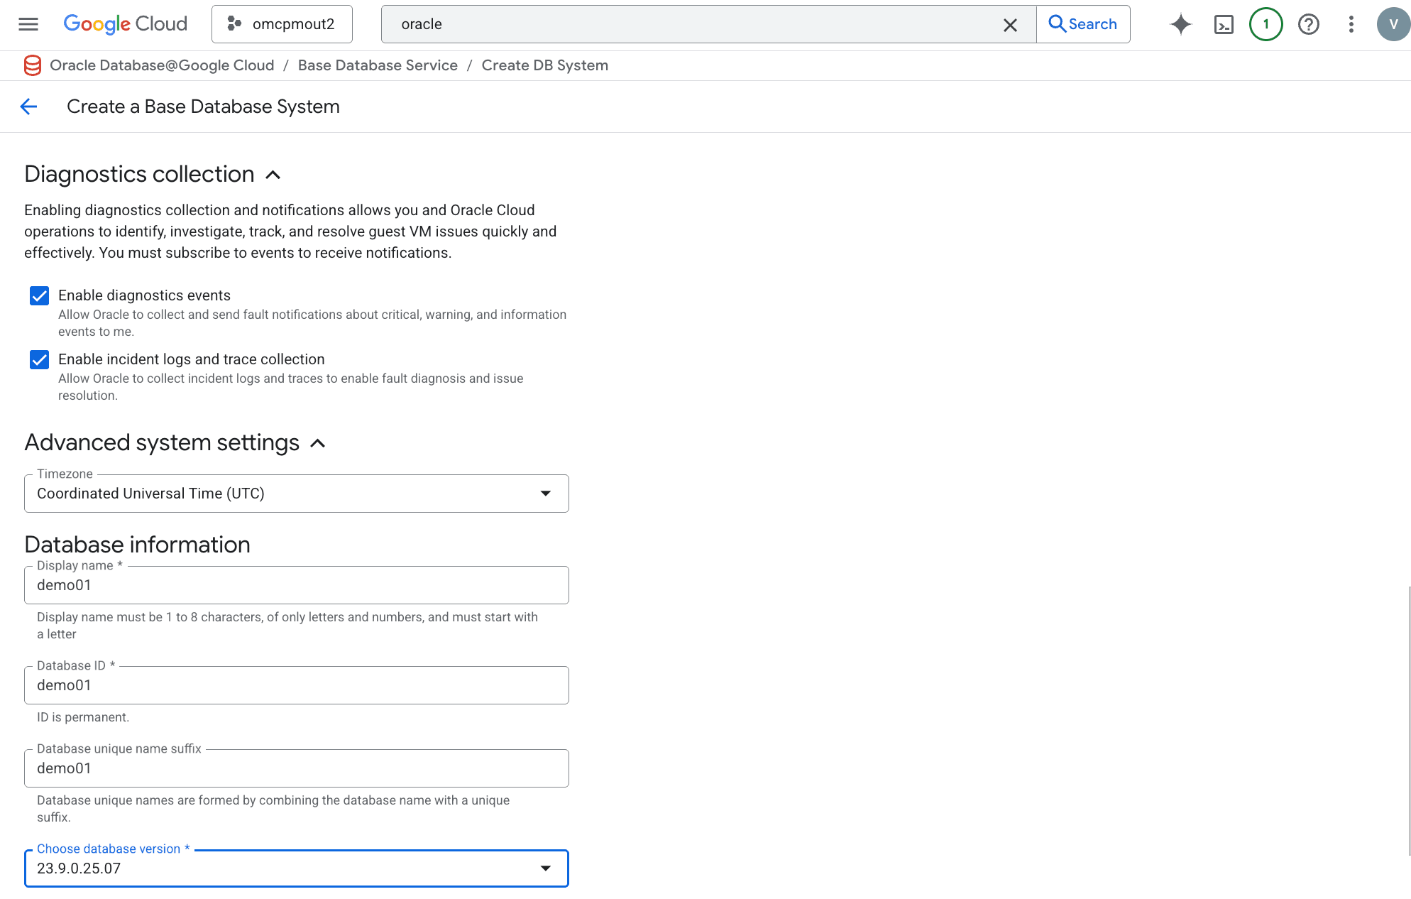Open the help menu
The image size is (1411, 899).
(1308, 23)
